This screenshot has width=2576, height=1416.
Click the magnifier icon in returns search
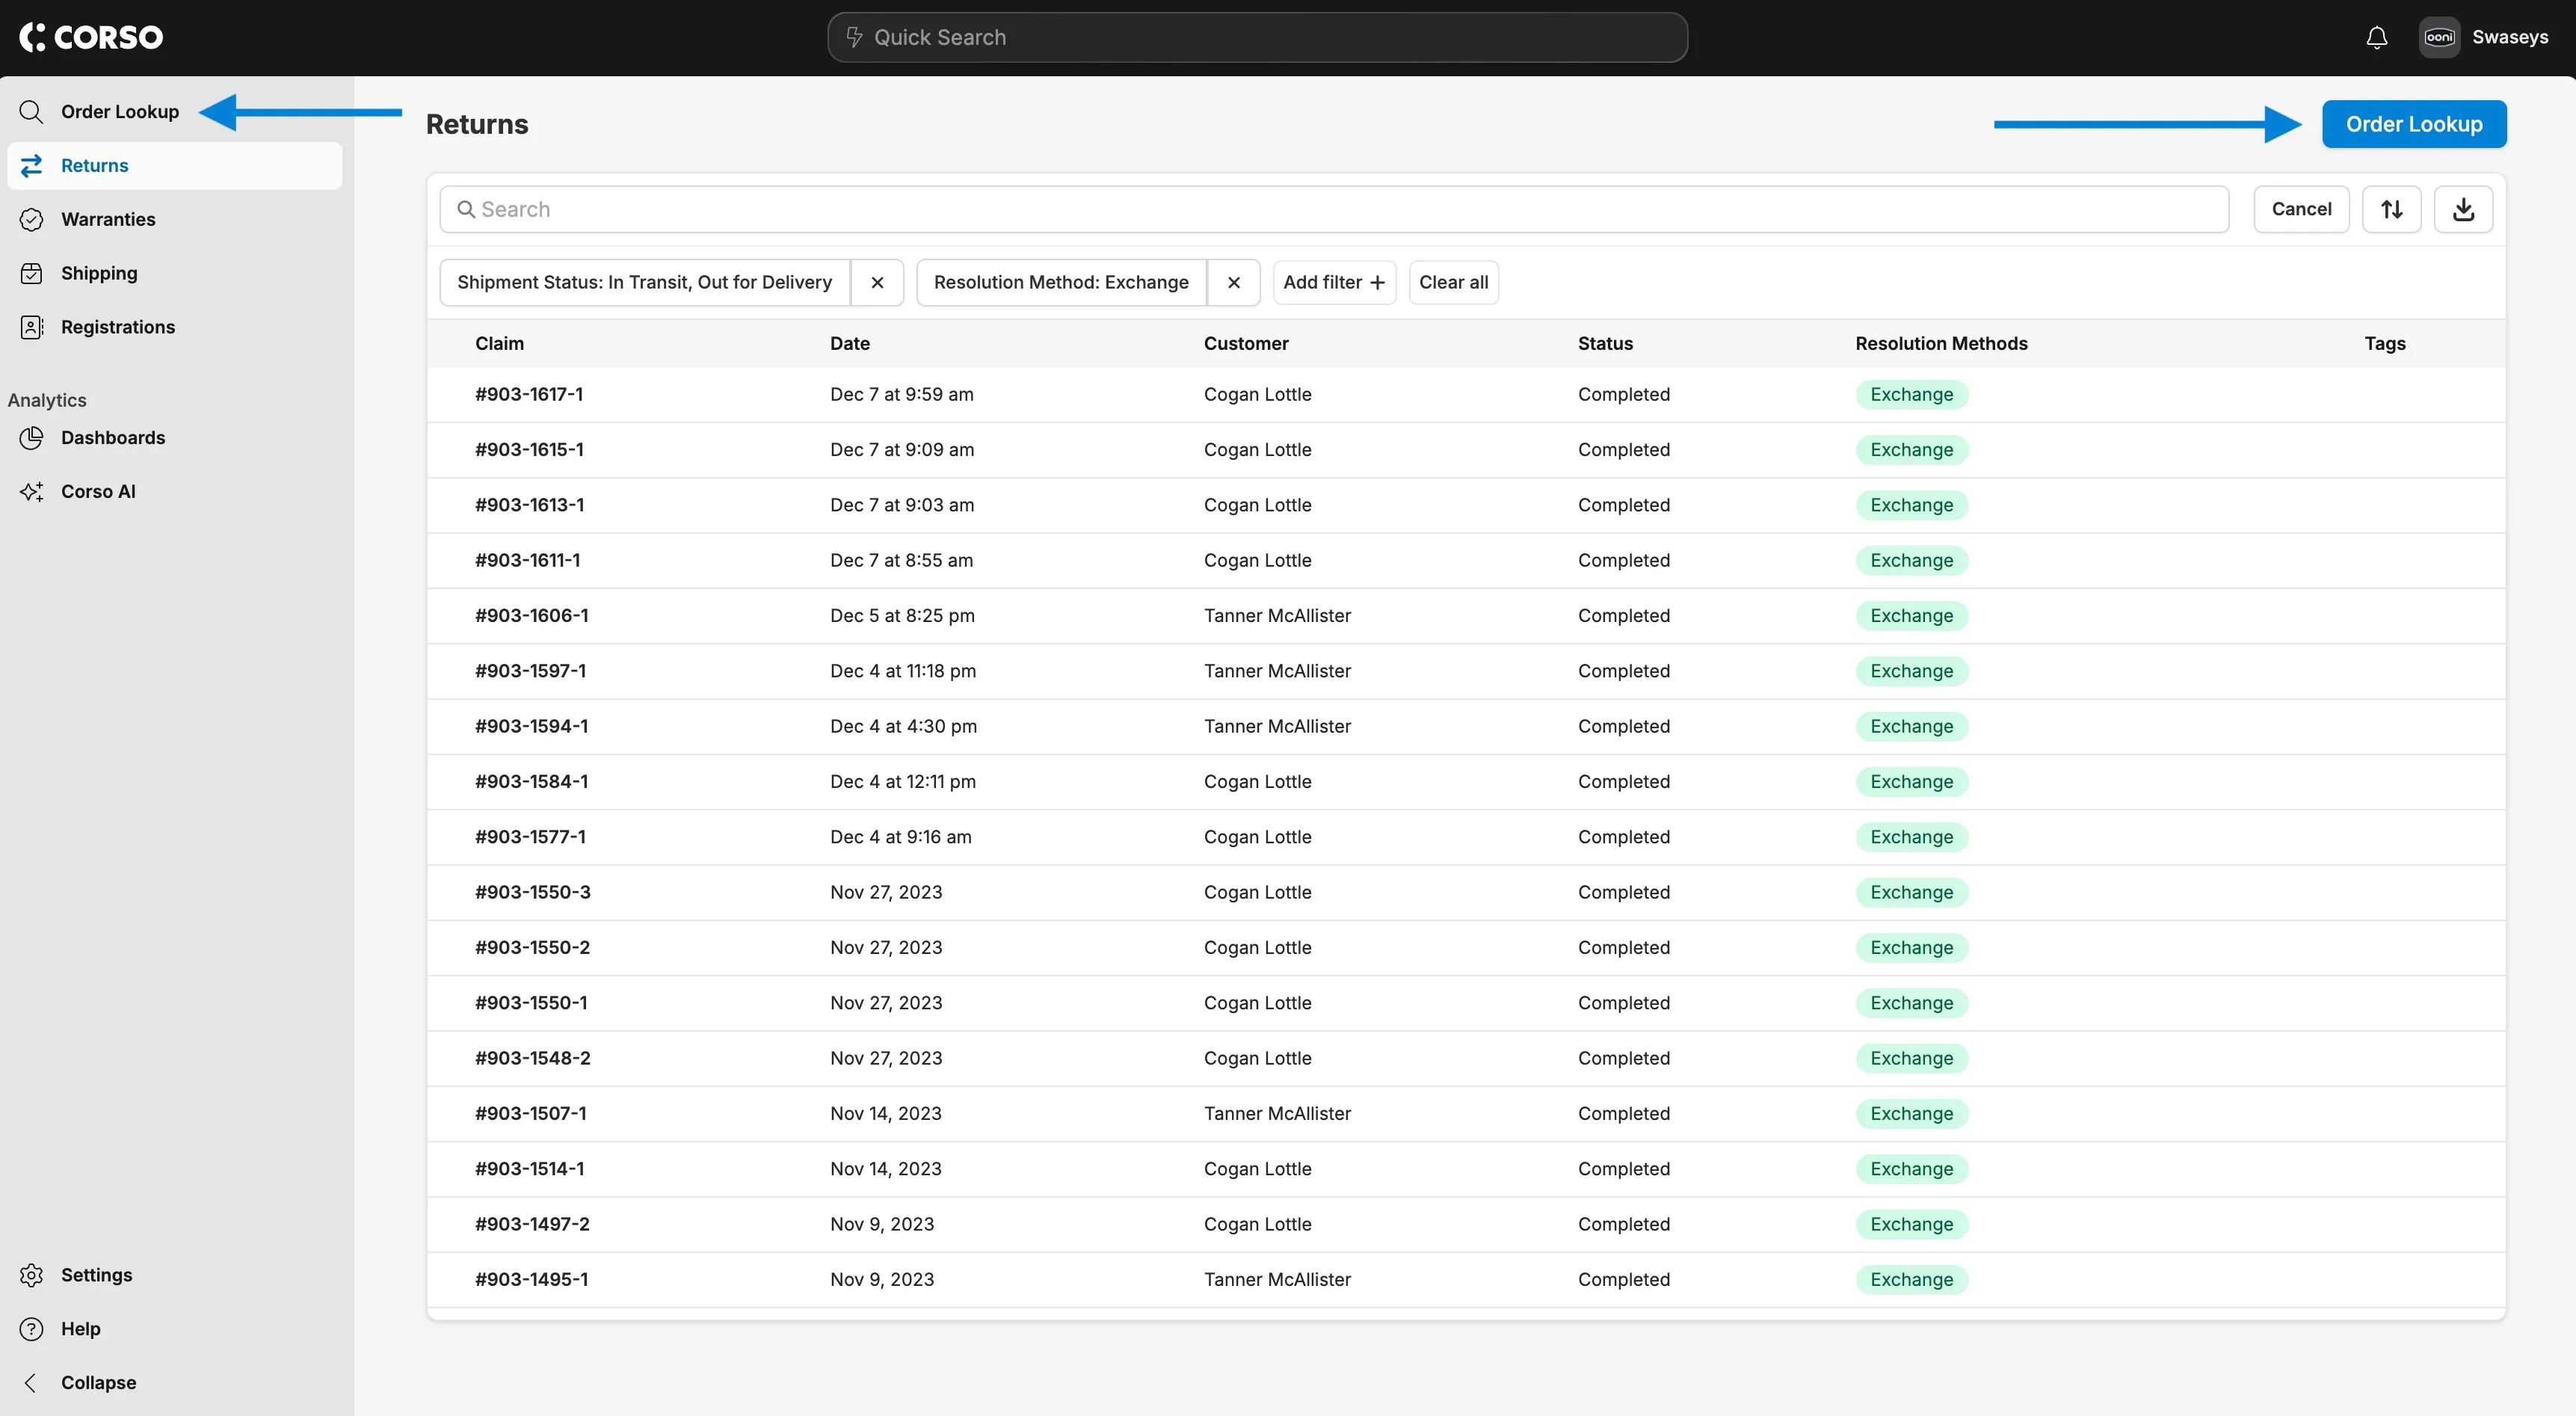point(465,209)
